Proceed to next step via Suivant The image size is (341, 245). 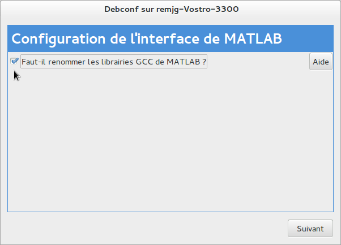click(x=310, y=229)
